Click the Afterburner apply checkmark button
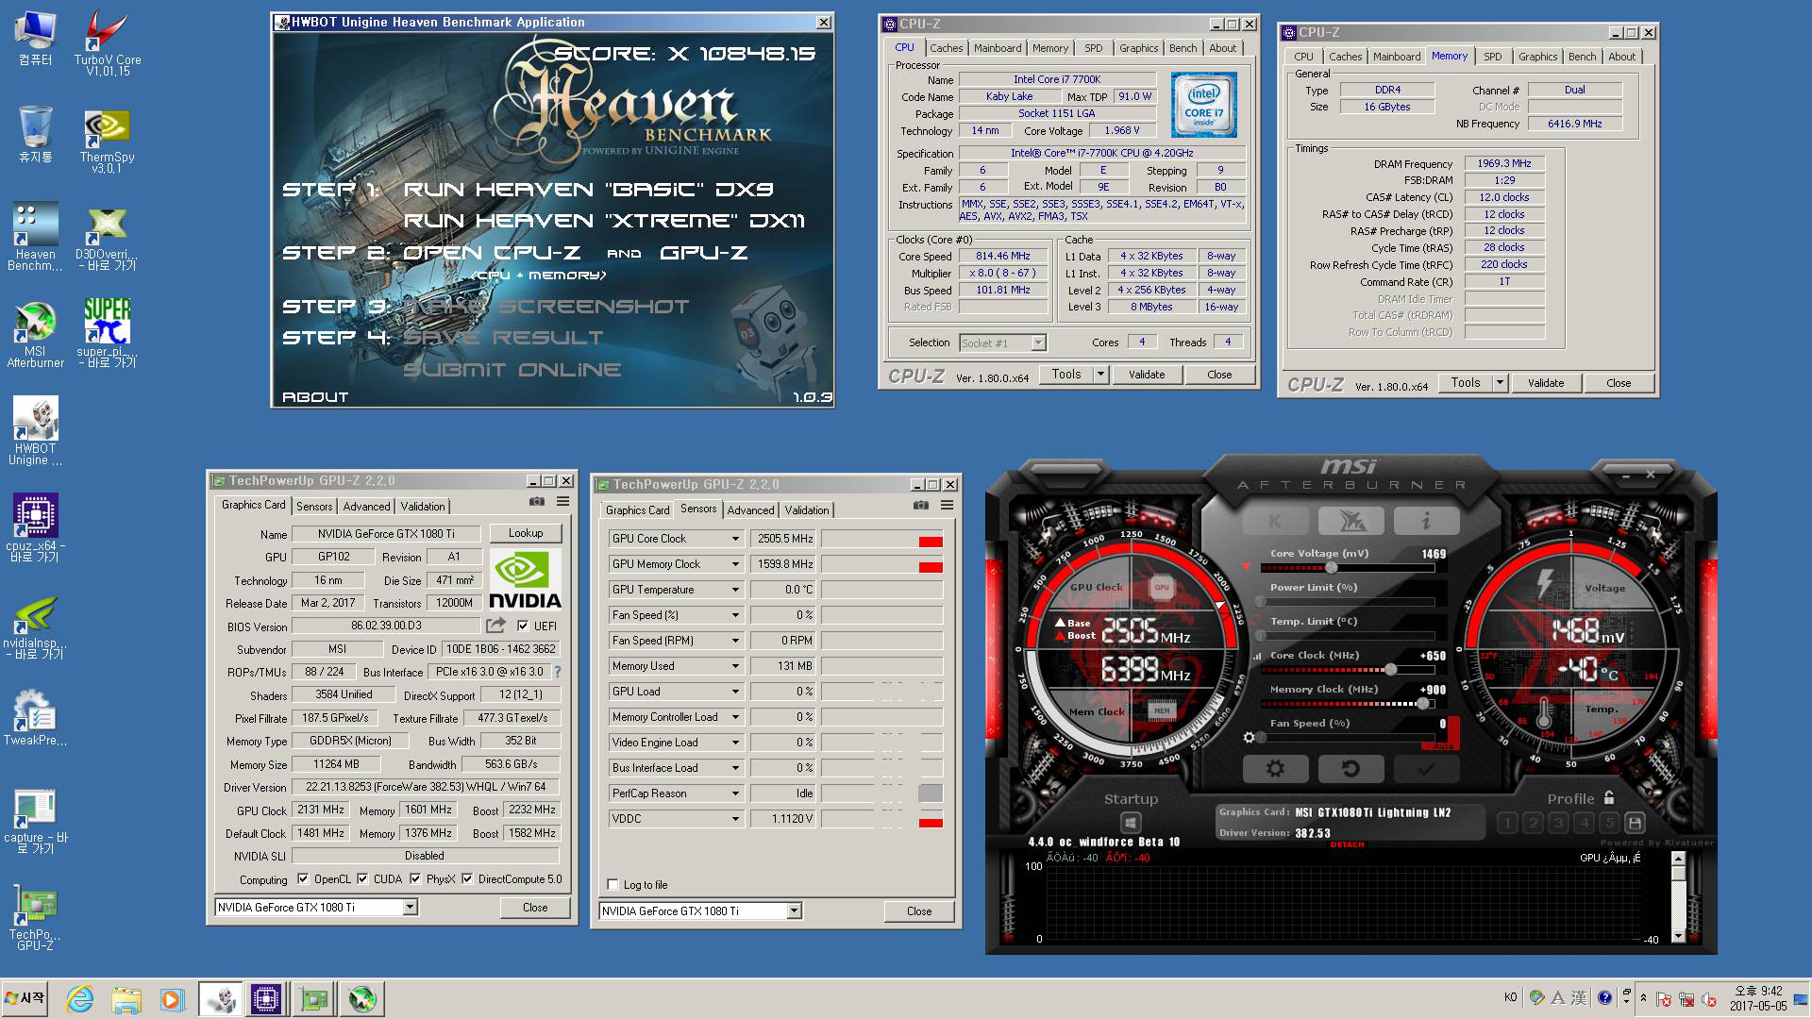Screen dimensions: 1812x1019 click(x=1426, y=769)
